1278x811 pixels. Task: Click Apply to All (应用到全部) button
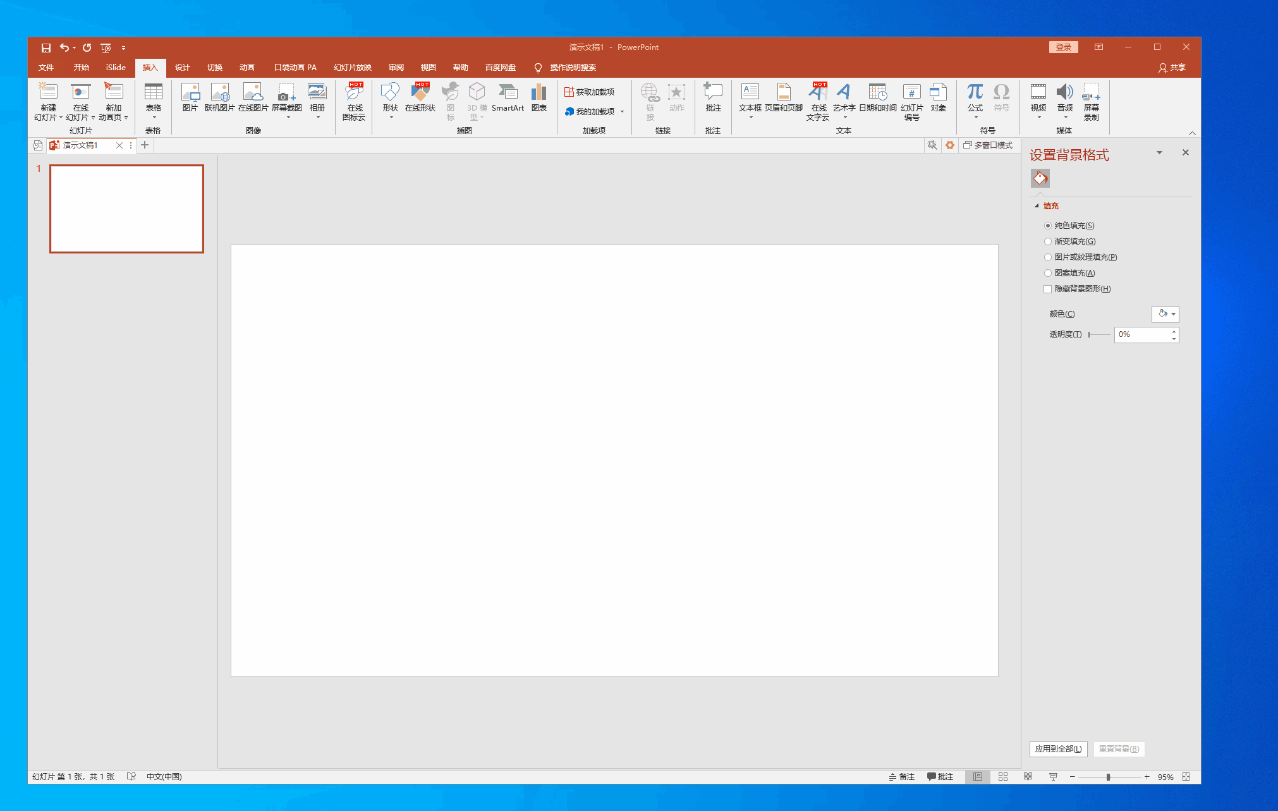[x=1058, y=749]
